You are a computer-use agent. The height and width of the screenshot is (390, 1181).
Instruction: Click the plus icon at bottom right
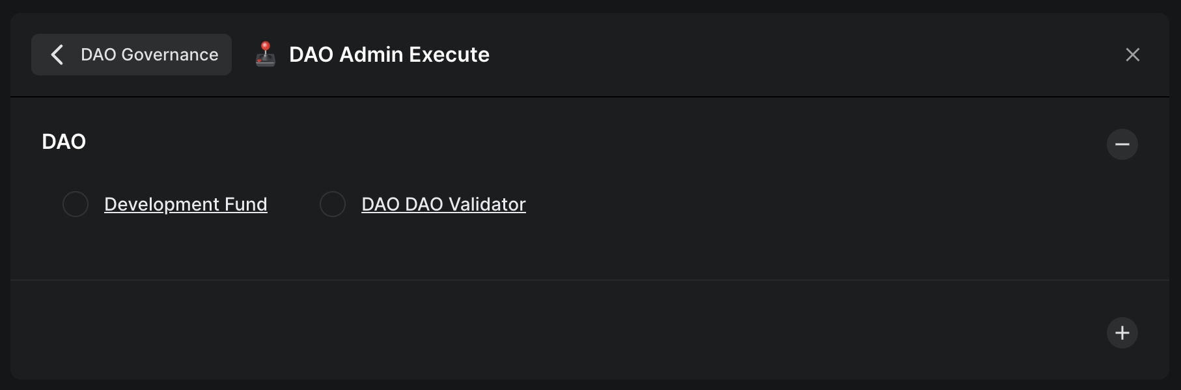(1122, 333)
